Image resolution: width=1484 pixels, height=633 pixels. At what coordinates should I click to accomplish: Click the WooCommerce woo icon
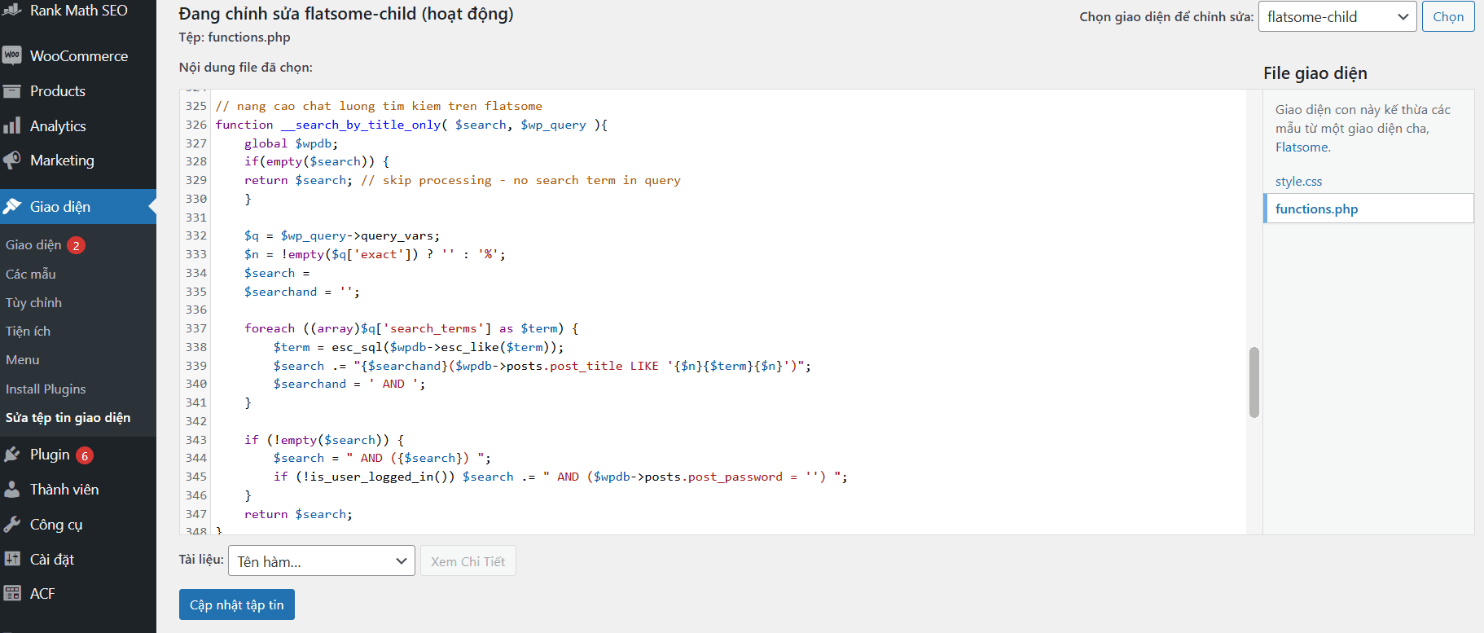pos(12,55)
